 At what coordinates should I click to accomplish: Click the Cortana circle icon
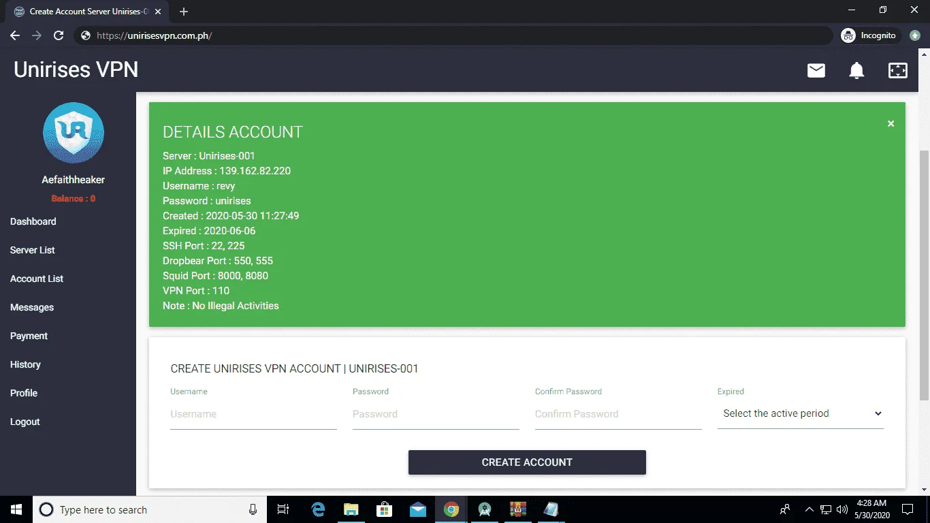click(x=46, y=509)
